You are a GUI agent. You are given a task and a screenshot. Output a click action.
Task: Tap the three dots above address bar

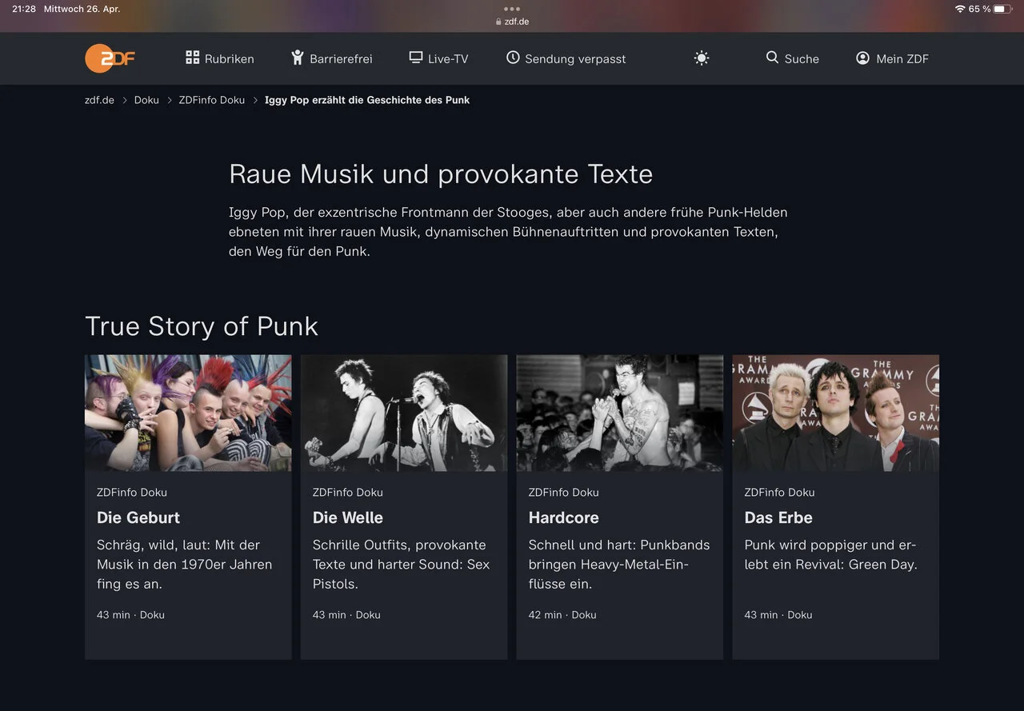(512, 9)
